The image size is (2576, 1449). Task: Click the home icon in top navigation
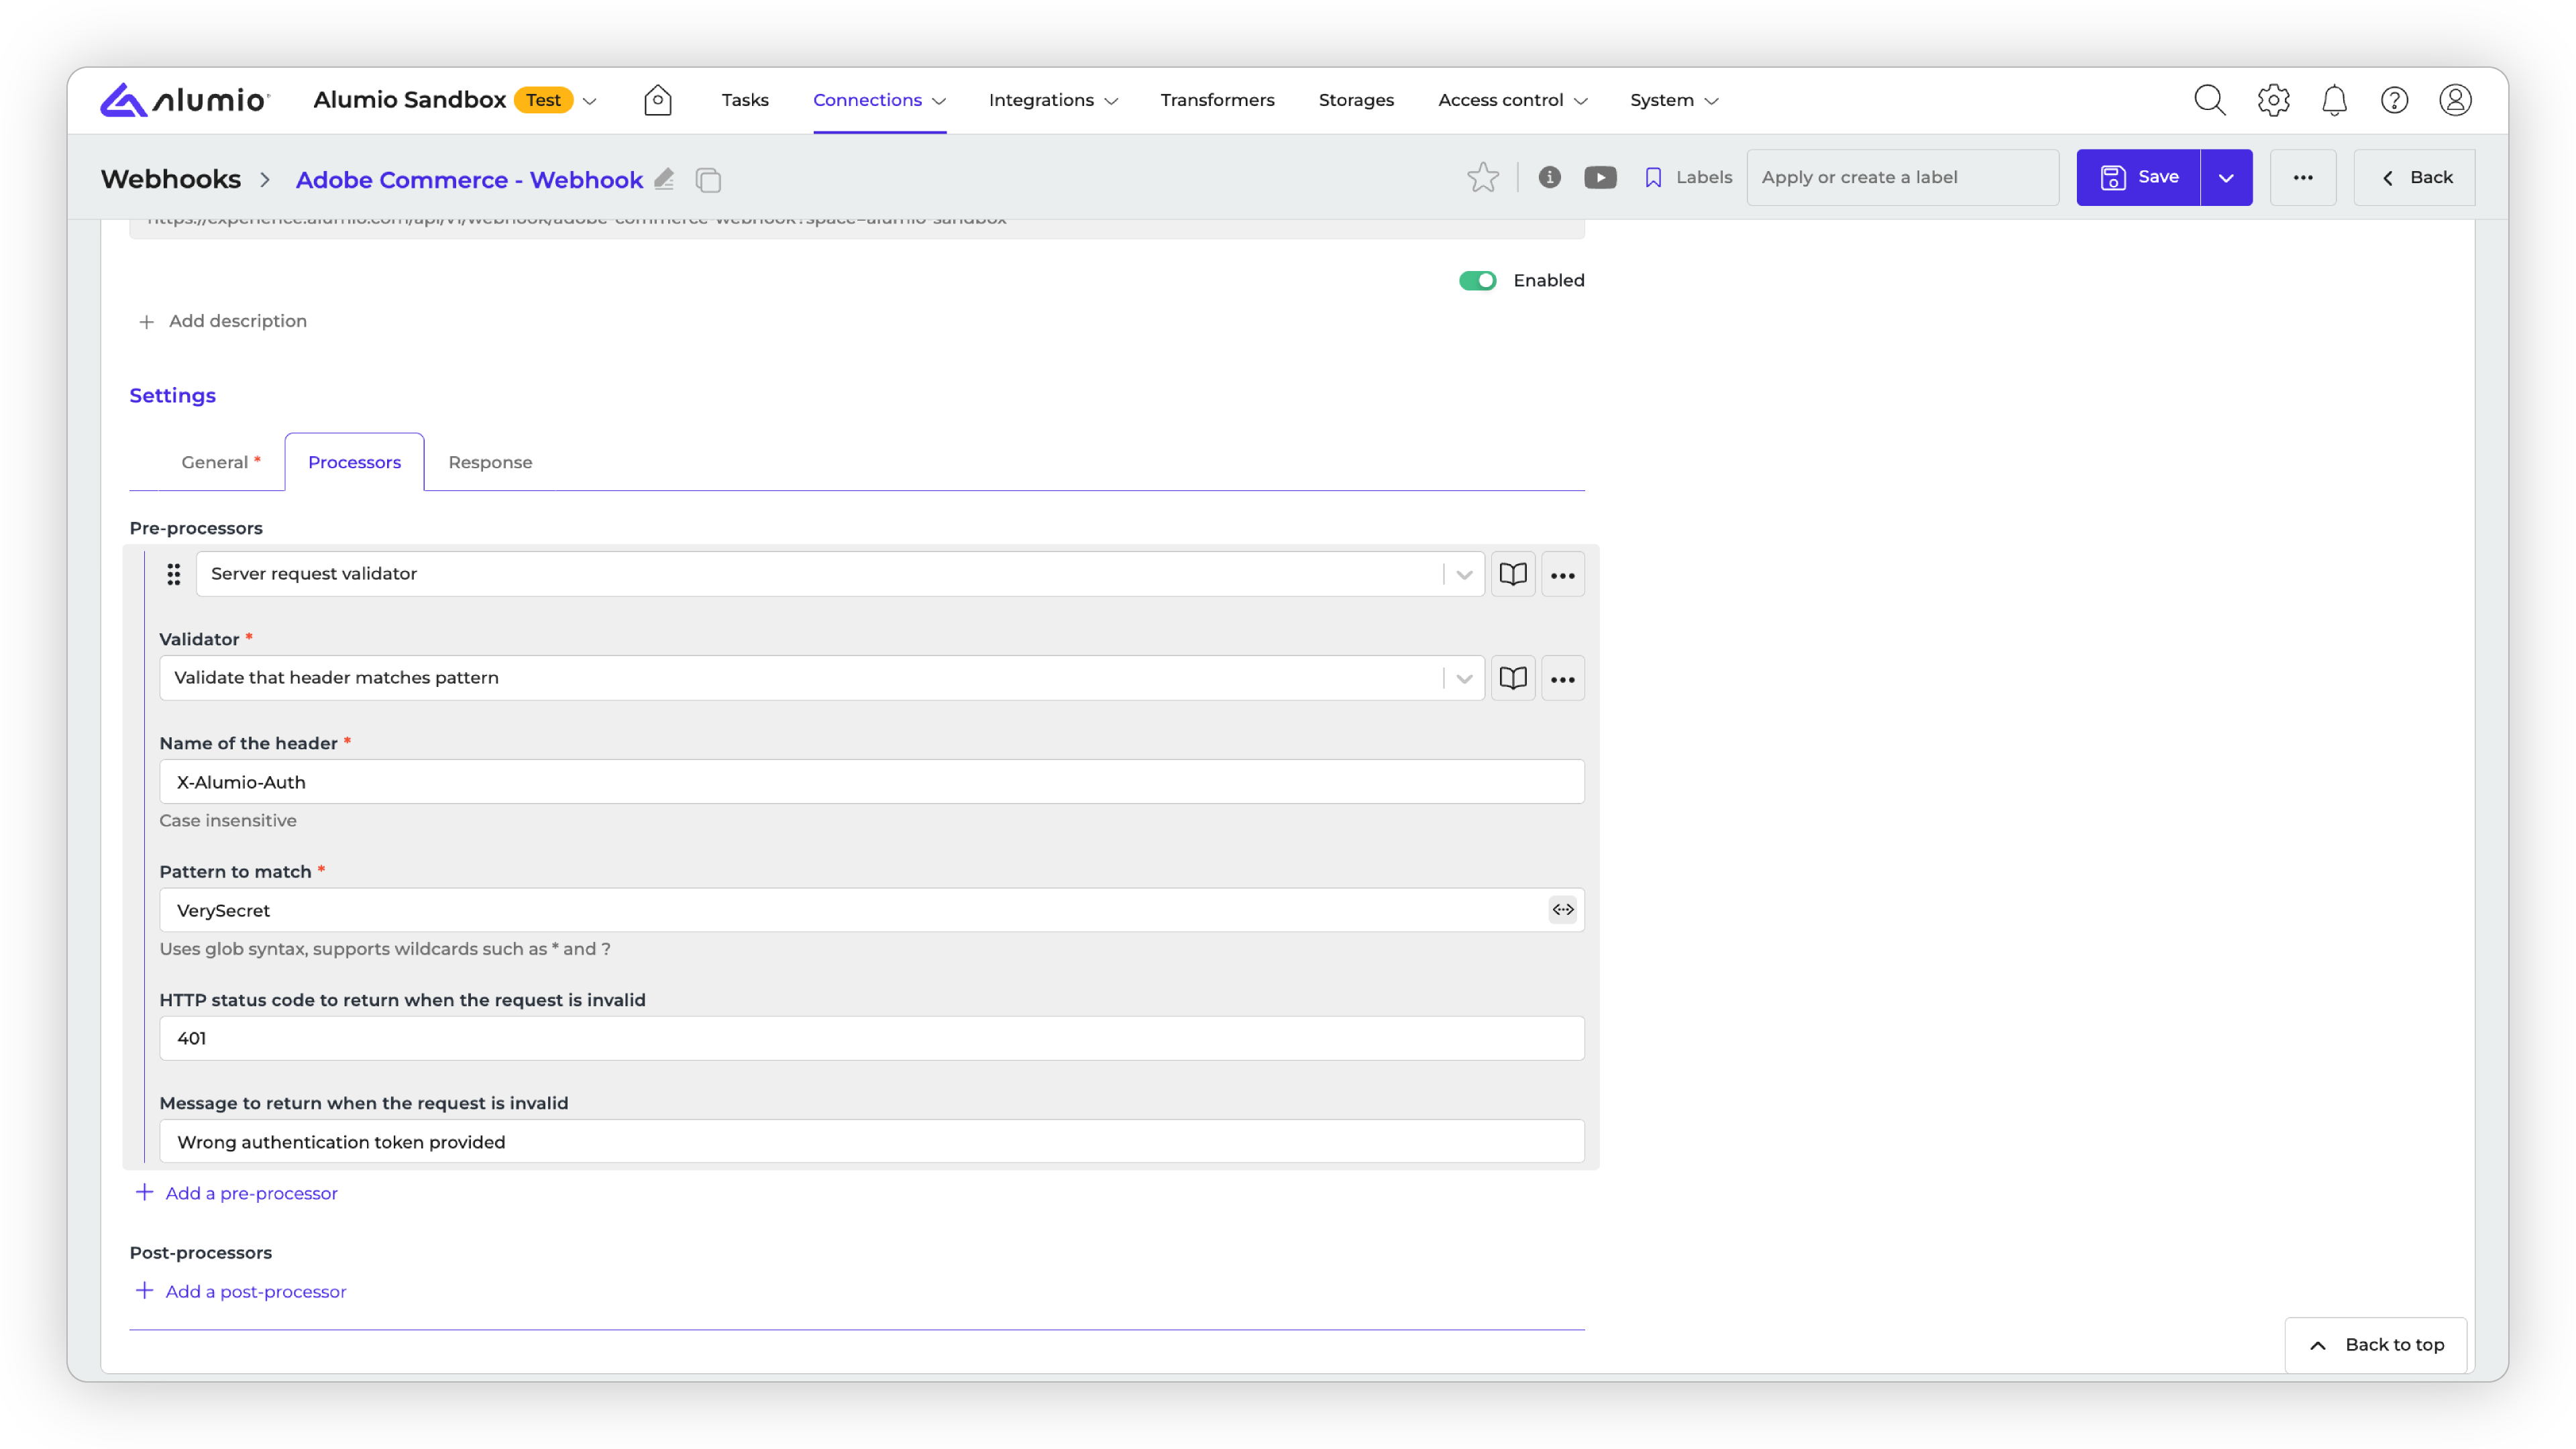(x=657, y=100)
